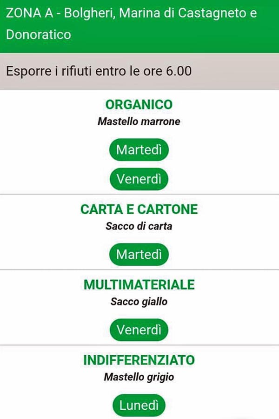Click the 'Sacco di carta' subtitle
The image size is (279, 419).
click(139, 226)
